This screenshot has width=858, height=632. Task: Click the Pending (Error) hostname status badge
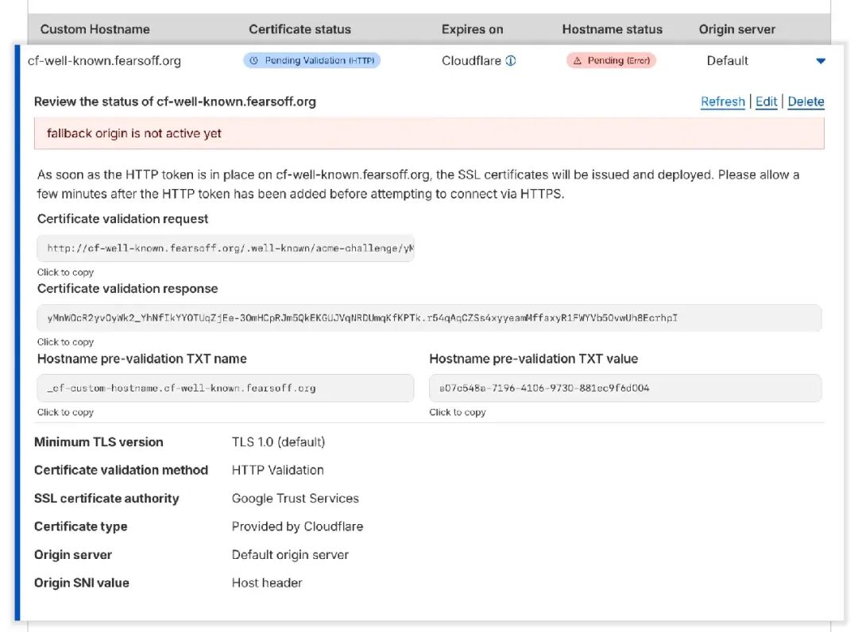(x=611, y=60)
